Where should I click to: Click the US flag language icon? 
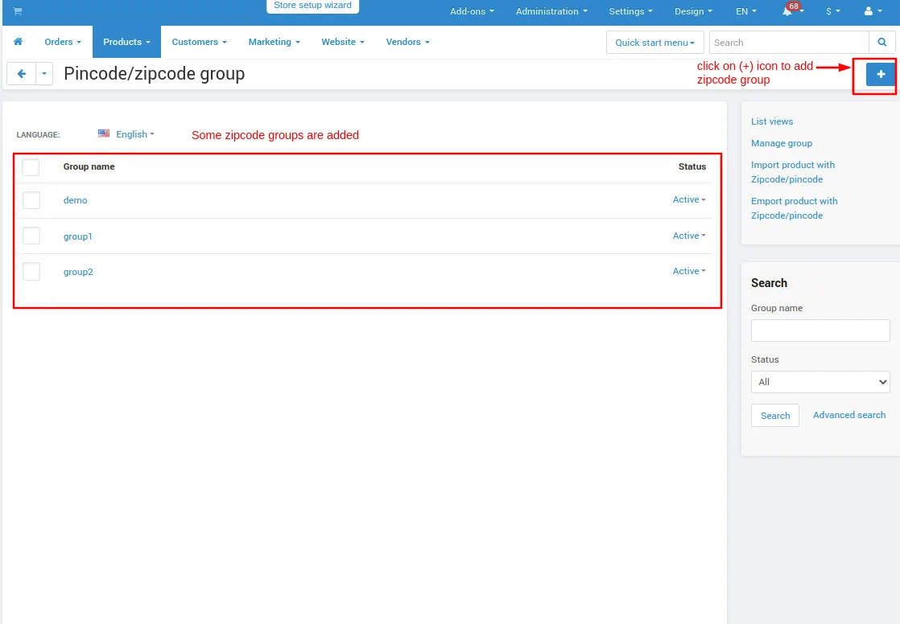(x=104, y=133)
